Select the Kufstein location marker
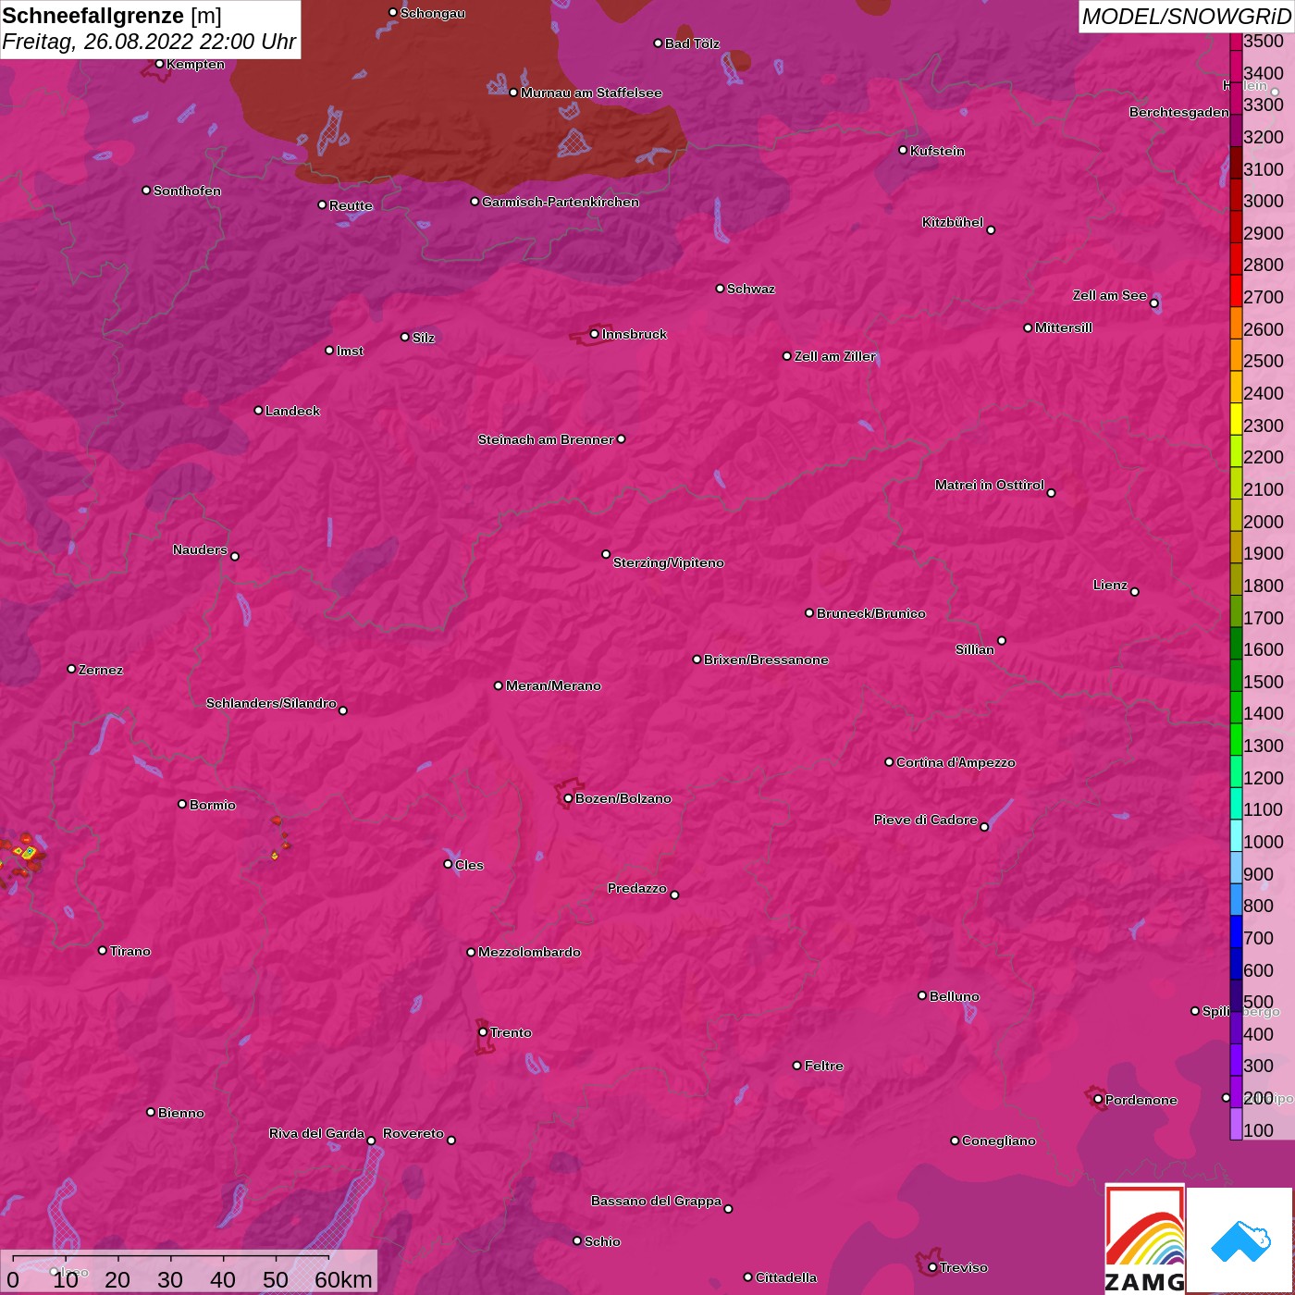1295x1295 pixels. [x=903, y=150]
